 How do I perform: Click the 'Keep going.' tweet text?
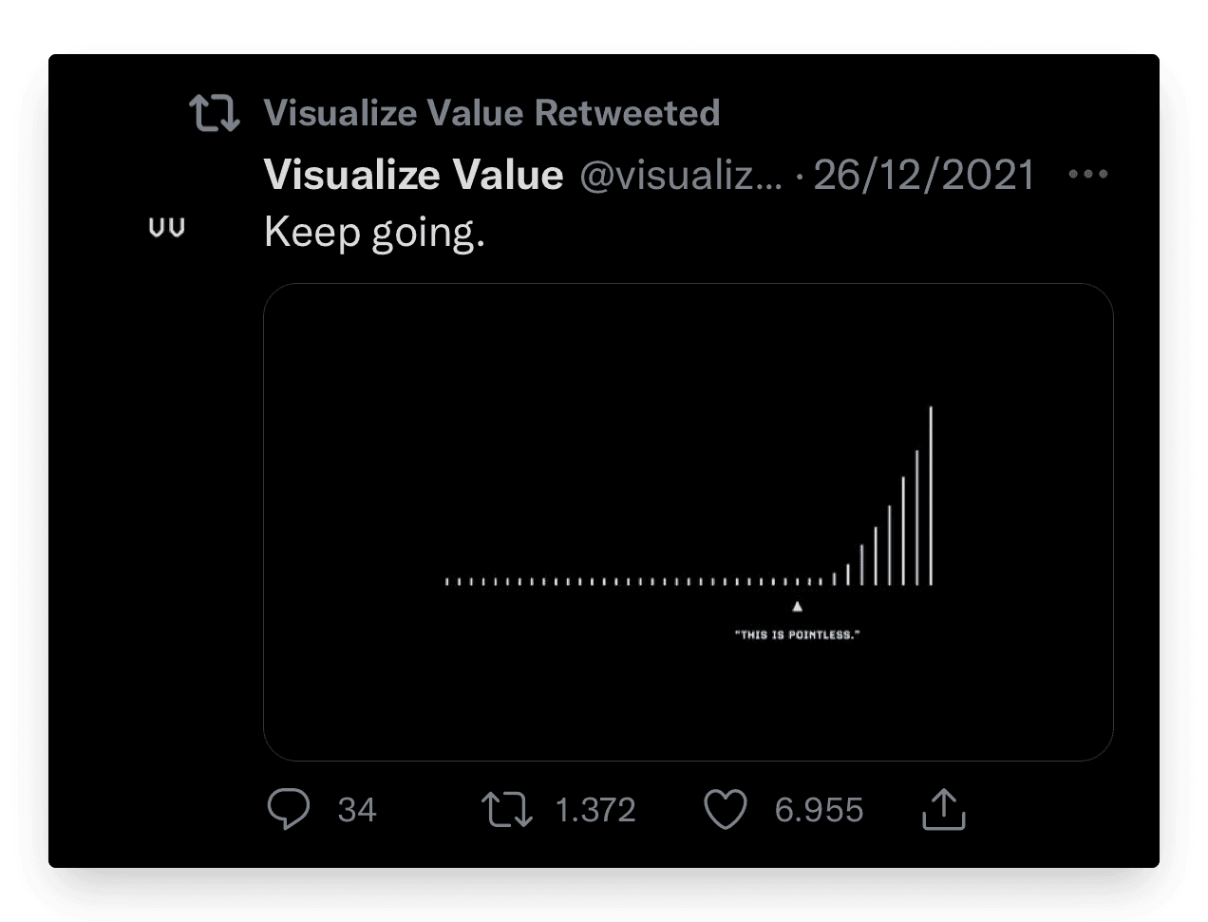pyautogui.click(x=374, y=232)
